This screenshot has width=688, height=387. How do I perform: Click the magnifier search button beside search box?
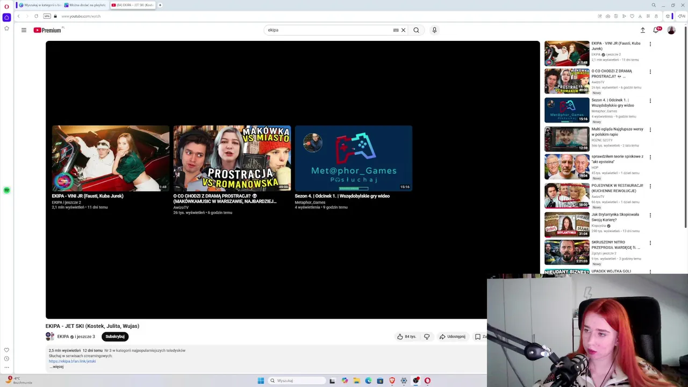click(x=416, y=30)
